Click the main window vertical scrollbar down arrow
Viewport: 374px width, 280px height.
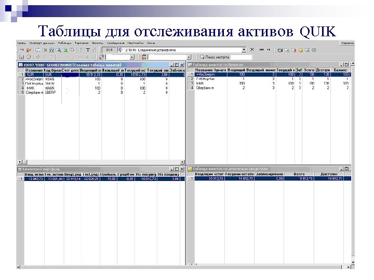[x=353, y=262]
